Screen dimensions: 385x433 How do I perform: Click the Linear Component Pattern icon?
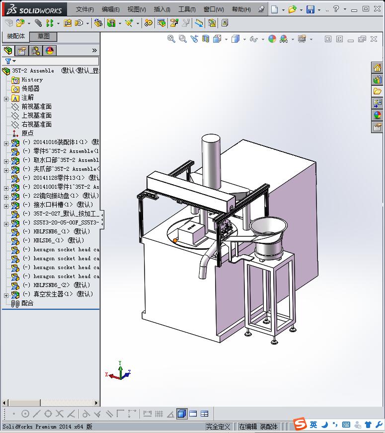pyautogui.click(x=50, y=23)
